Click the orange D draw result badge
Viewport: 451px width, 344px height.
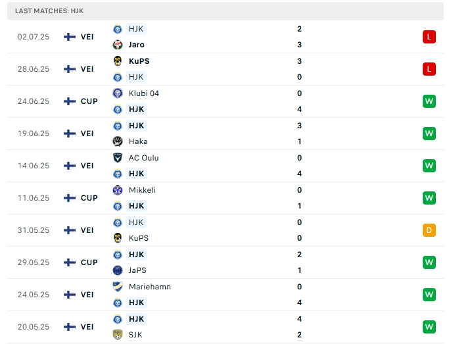point(429,230)
